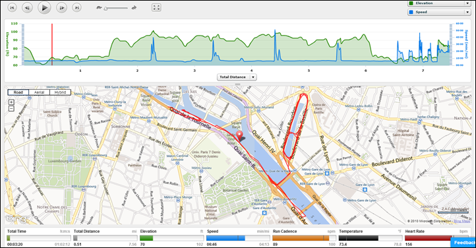Click the Play button

pyautogui.click(x=44, y=8)
